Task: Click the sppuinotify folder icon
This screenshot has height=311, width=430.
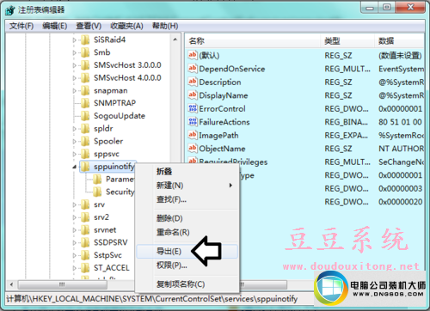Action: point(85,167)
